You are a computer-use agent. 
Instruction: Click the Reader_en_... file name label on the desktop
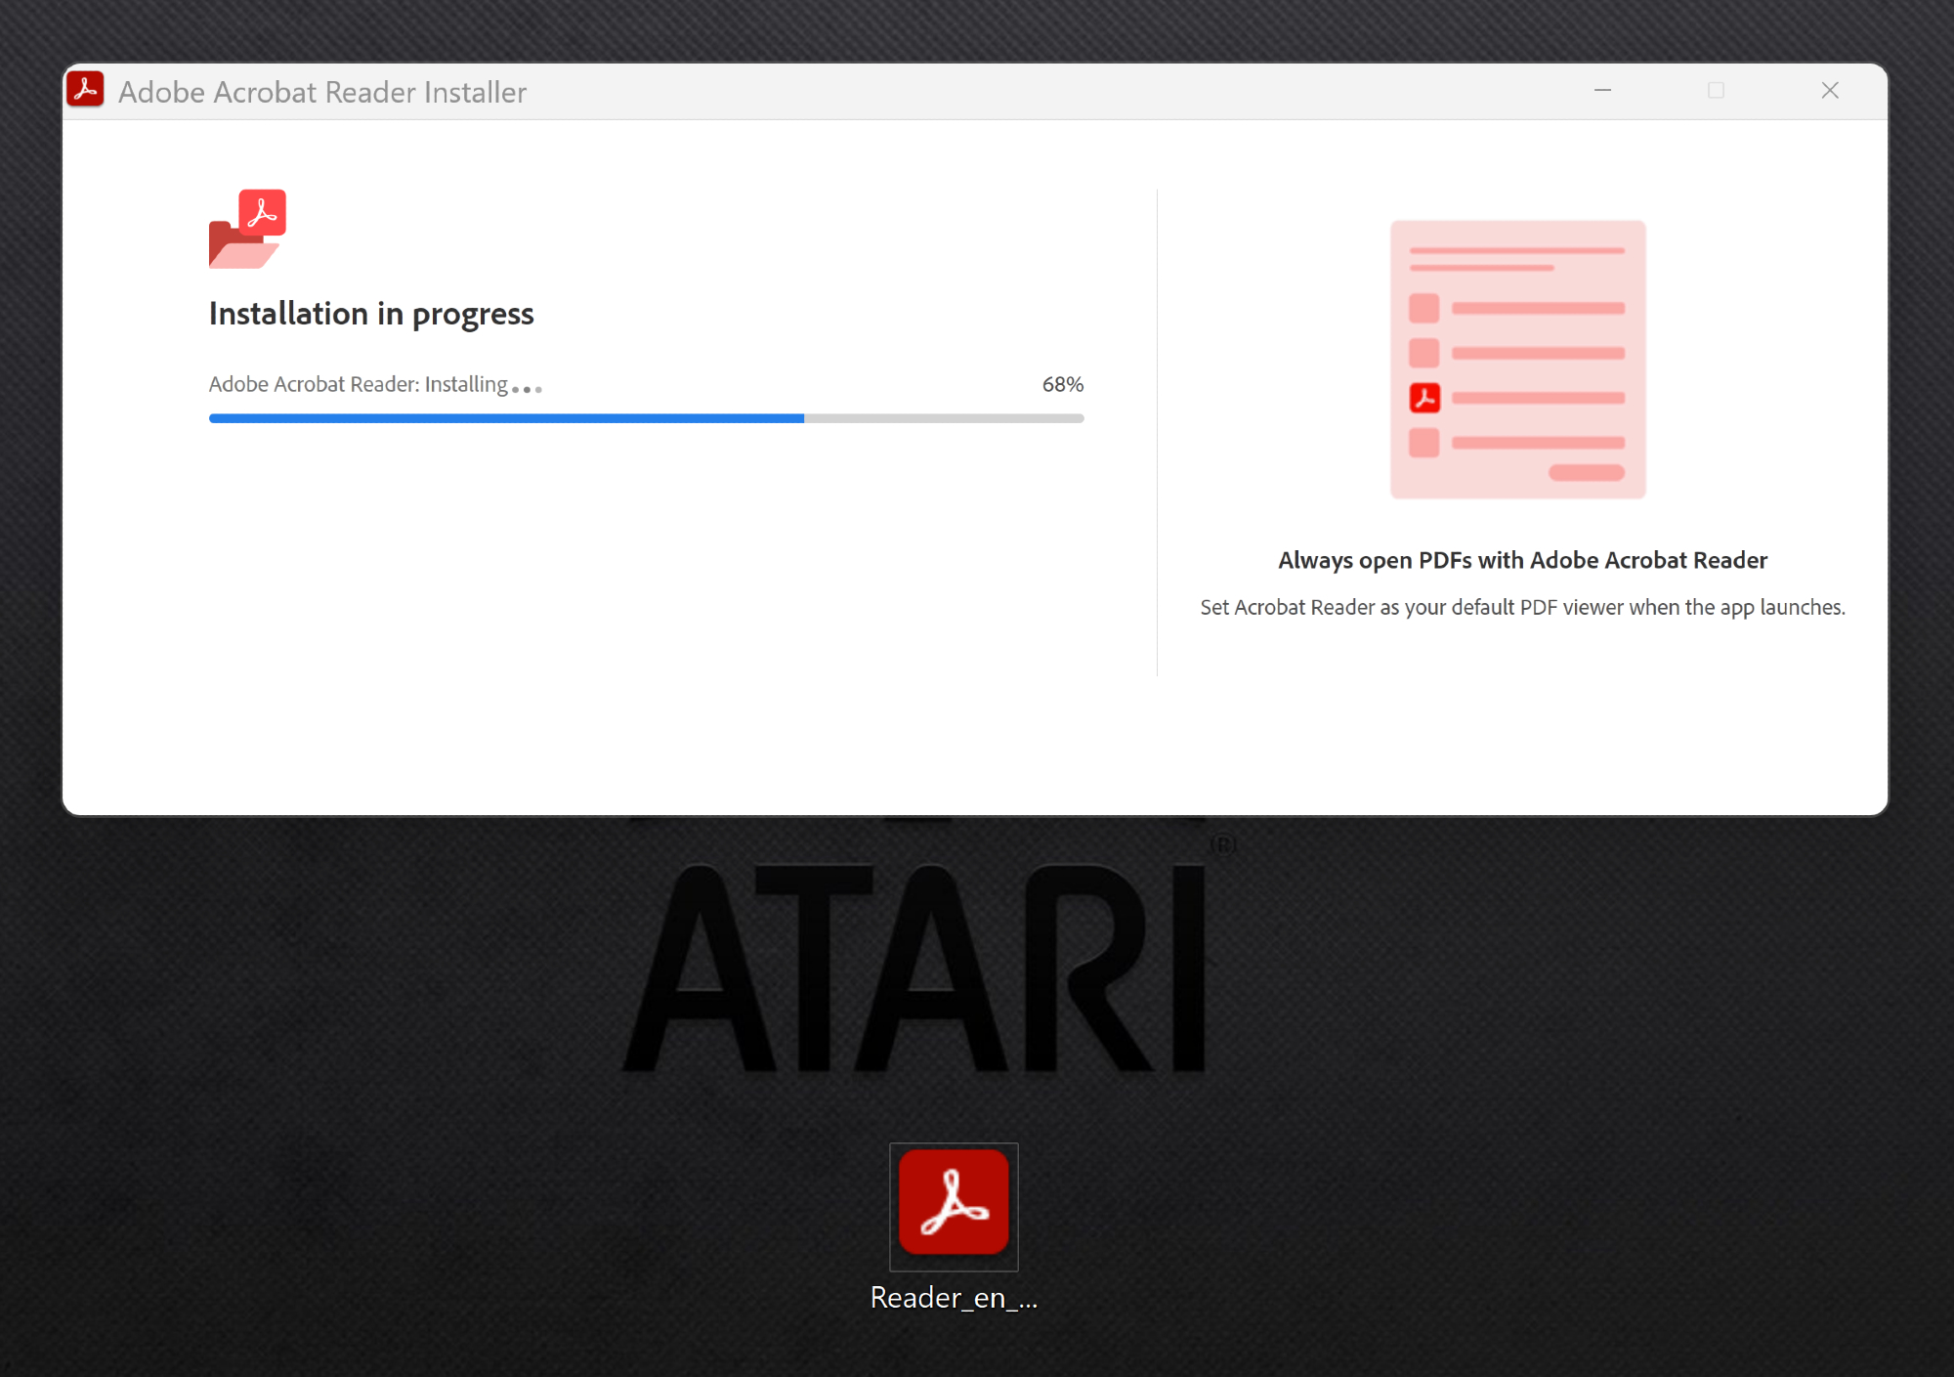[x=954, y=1298]
